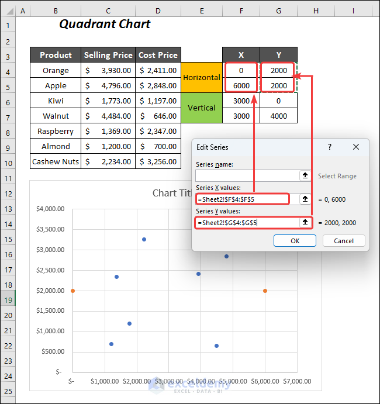
Task: Select Apple cost price 2,848.00
Action: point(158,85)
